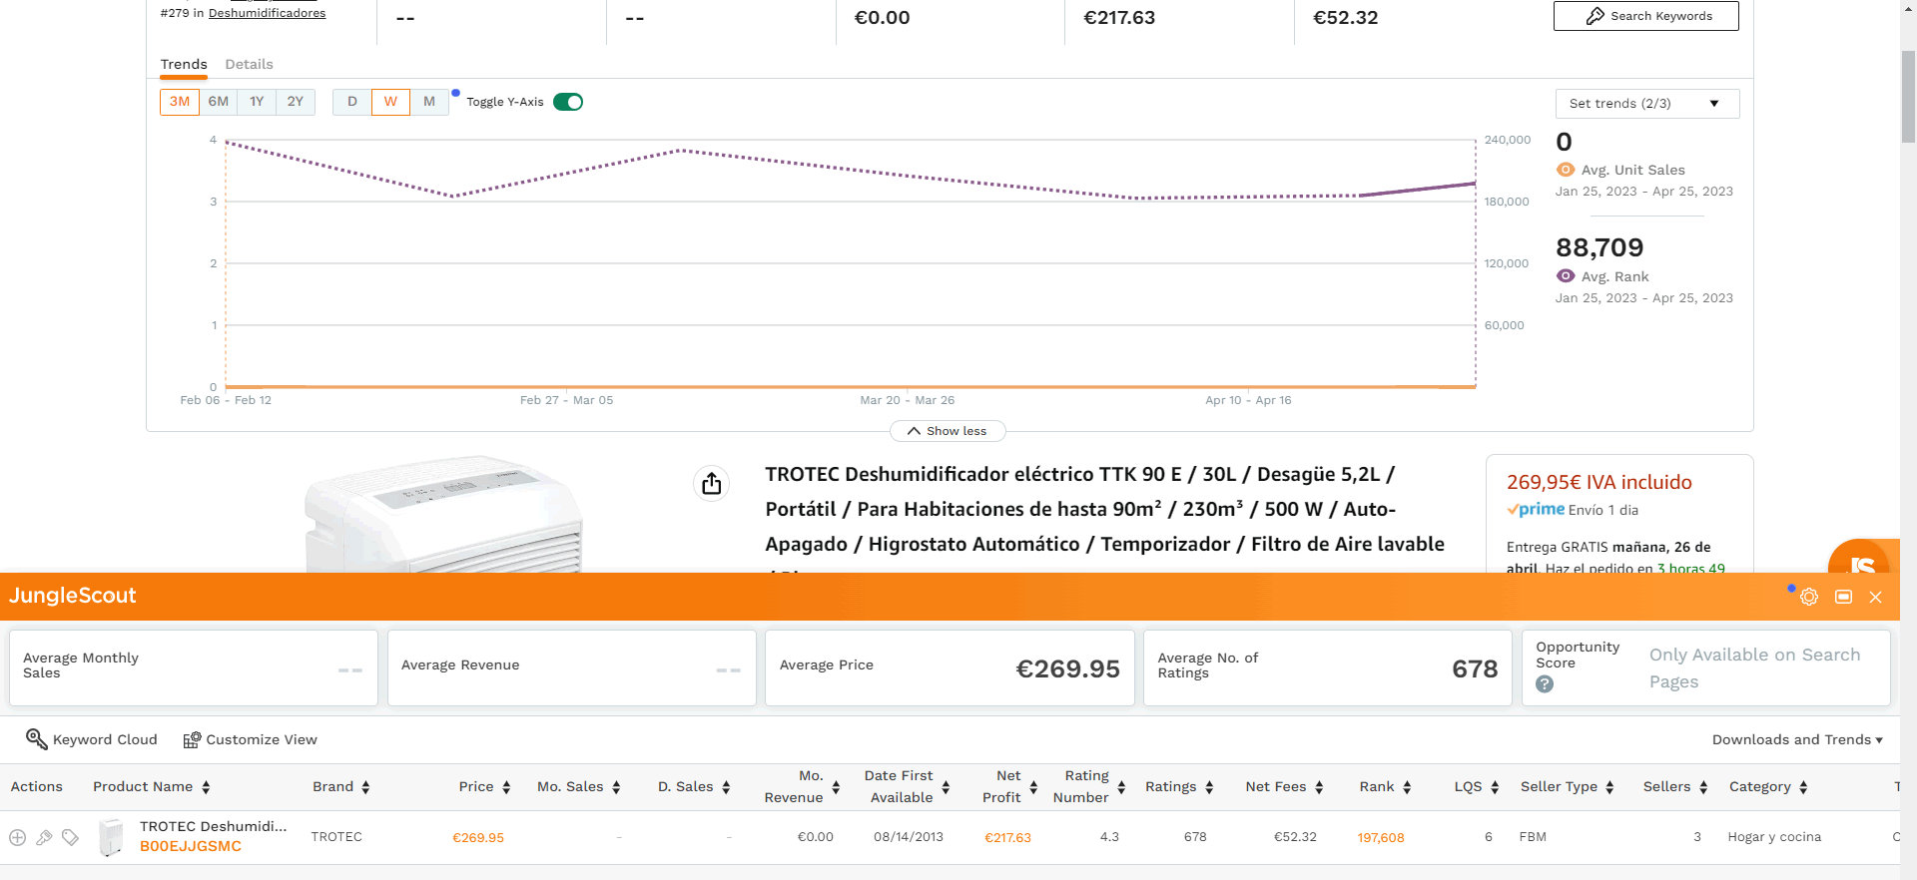Collapse chart with Show less
Image resolution: width=1917 pixels, height=880 pixels.
[x=948, y=431]
